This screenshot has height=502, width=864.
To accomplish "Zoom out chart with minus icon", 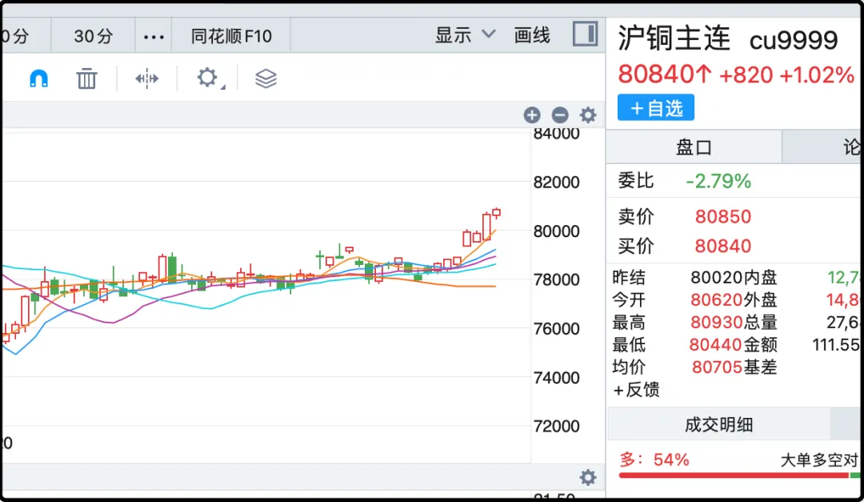I will click(560, 115).
